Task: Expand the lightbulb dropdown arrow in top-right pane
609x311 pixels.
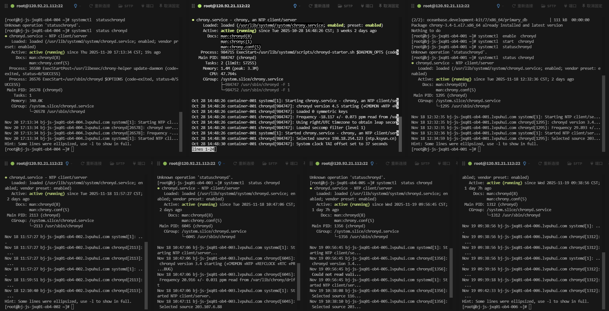Action: [503, 6]
